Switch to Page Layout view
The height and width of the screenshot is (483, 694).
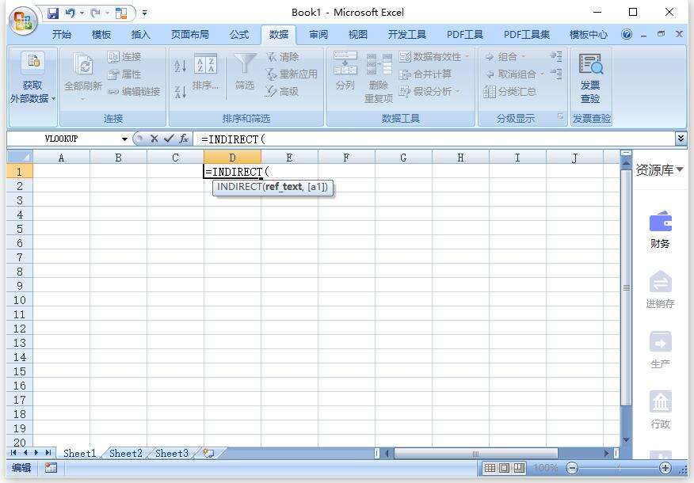pos(504,468)
